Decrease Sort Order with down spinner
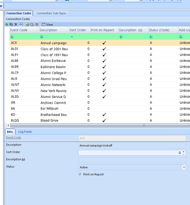The width and height of the screenshot is (190, 205). (x=183, y=154)
